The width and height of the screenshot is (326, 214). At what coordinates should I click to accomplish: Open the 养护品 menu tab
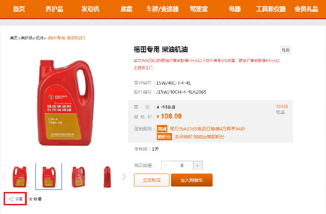point(54,9)
